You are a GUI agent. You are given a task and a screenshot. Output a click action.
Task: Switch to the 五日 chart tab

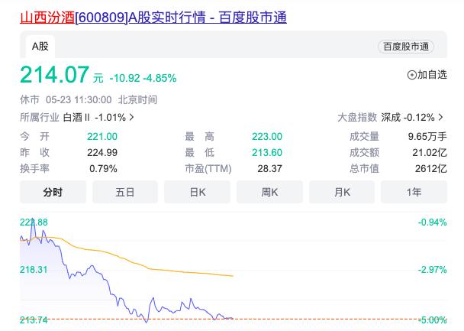pos(125,192)
